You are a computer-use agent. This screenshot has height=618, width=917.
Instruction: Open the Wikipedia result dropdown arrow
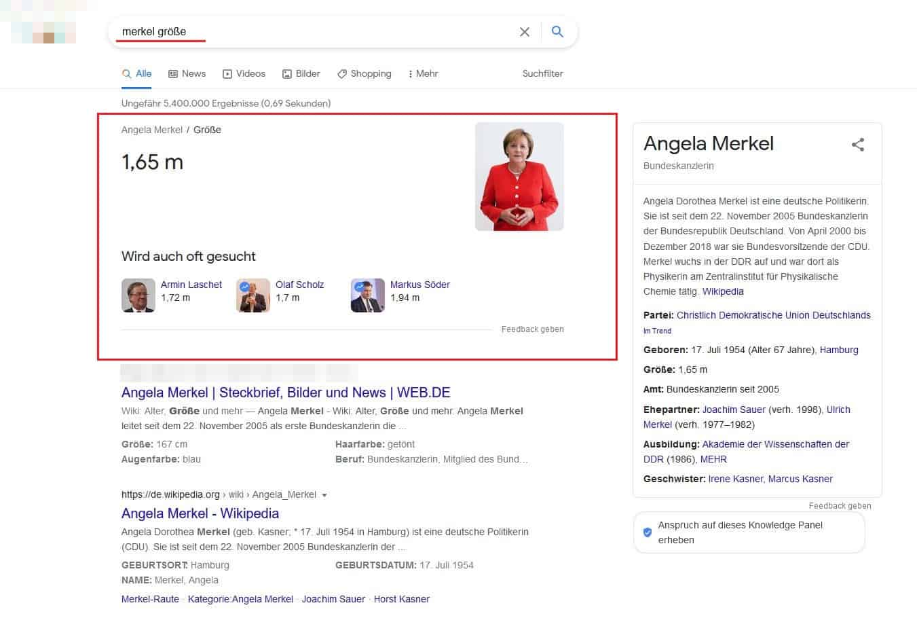coord(324,495)
